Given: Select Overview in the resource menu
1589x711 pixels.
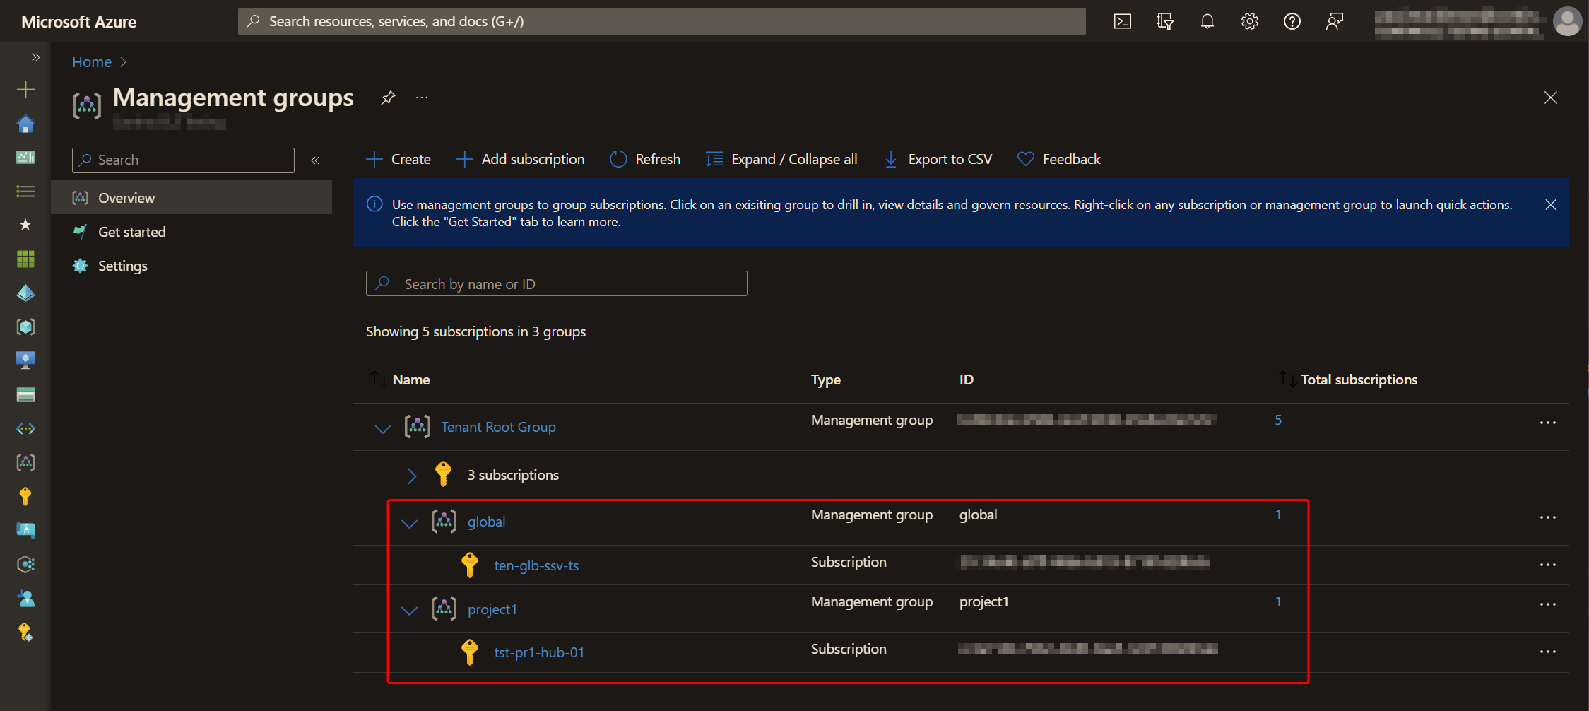Looking at the screenshot, I should tap(191, 198).
